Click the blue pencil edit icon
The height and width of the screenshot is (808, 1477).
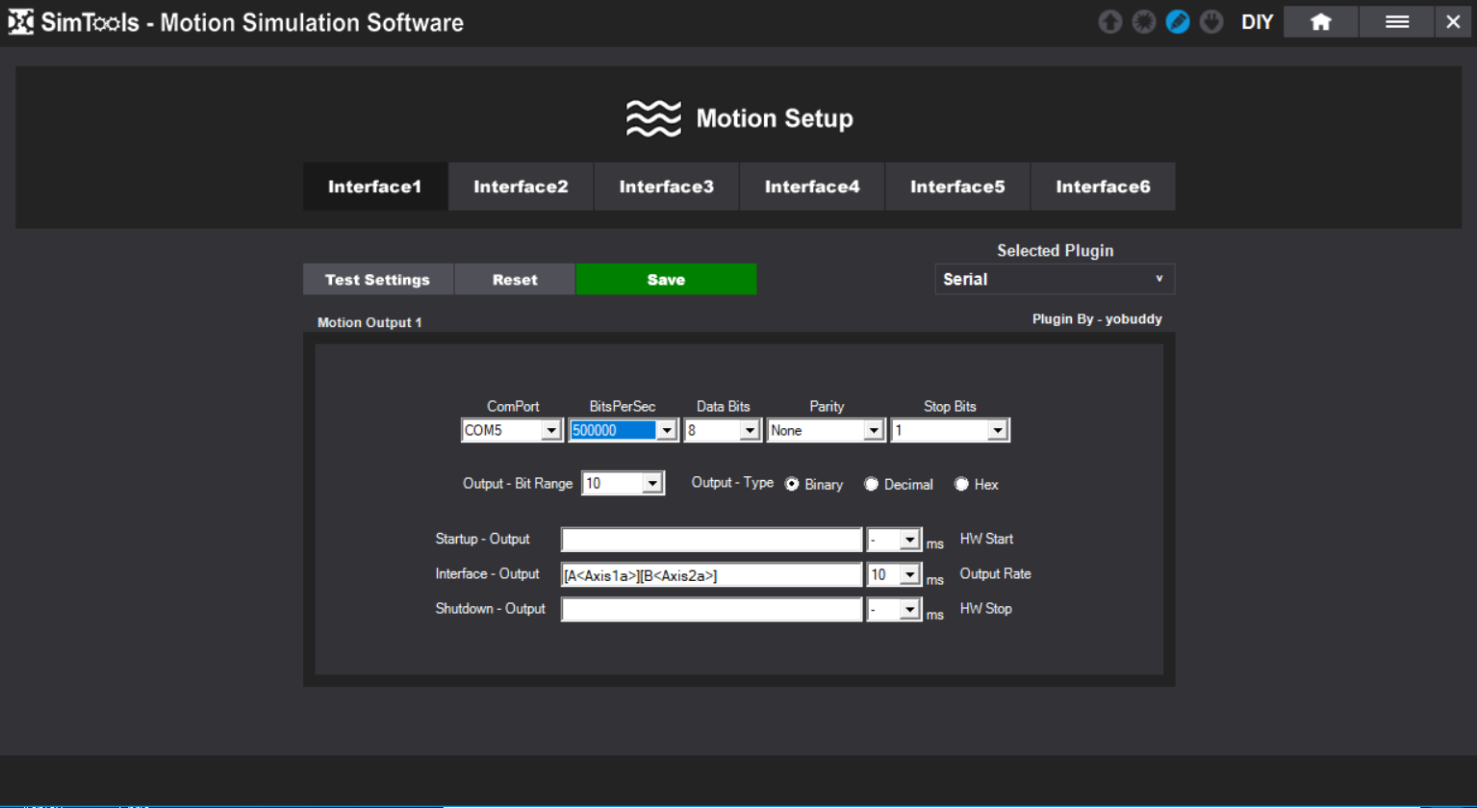click(x=1178, y=22)
